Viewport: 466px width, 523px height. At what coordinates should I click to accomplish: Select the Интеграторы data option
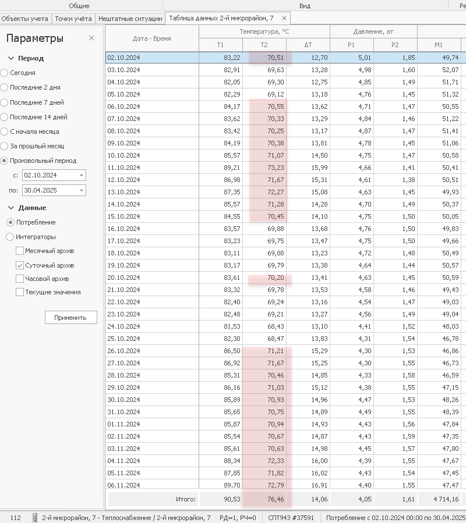[10, 237]
